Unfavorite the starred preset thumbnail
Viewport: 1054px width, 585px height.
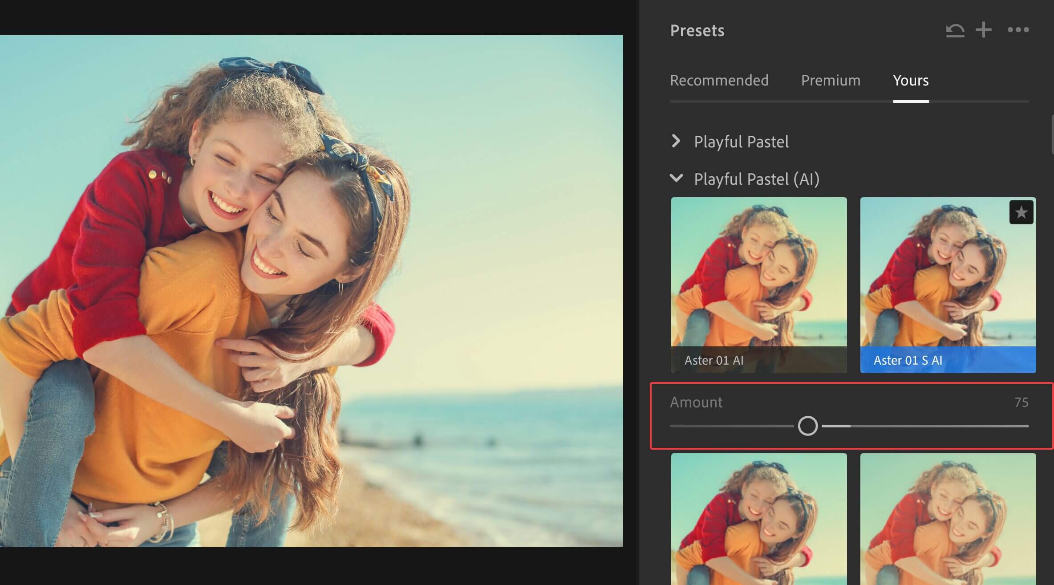point(1022,212)
